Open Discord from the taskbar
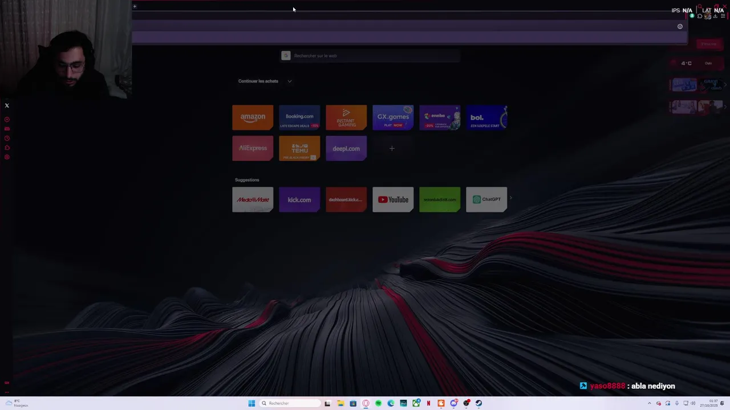The image size is (730, 410). click(x=453, y=403)
